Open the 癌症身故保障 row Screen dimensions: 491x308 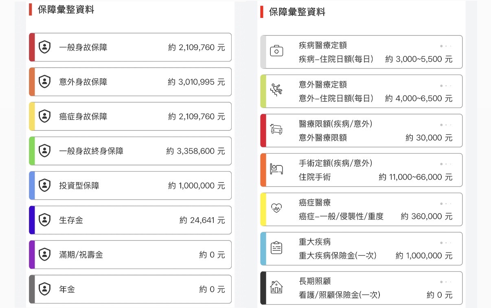click(x=130, y=117)
